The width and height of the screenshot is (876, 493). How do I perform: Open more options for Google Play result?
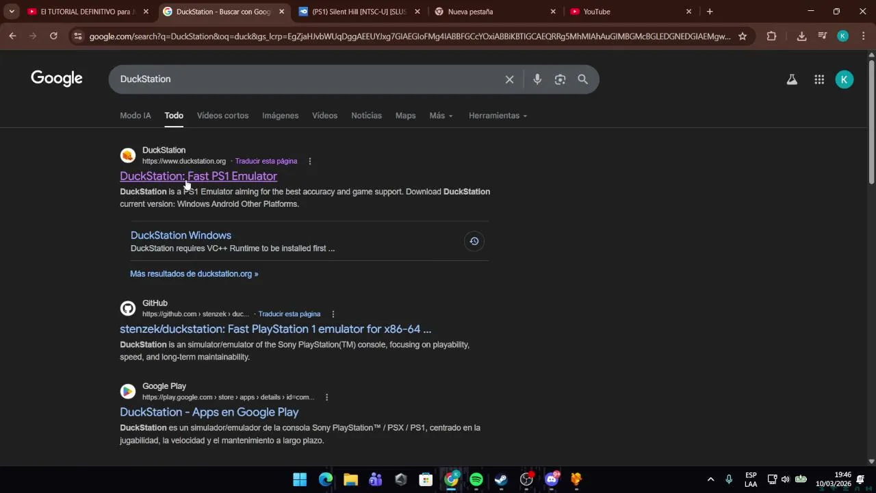click(327, 397)
